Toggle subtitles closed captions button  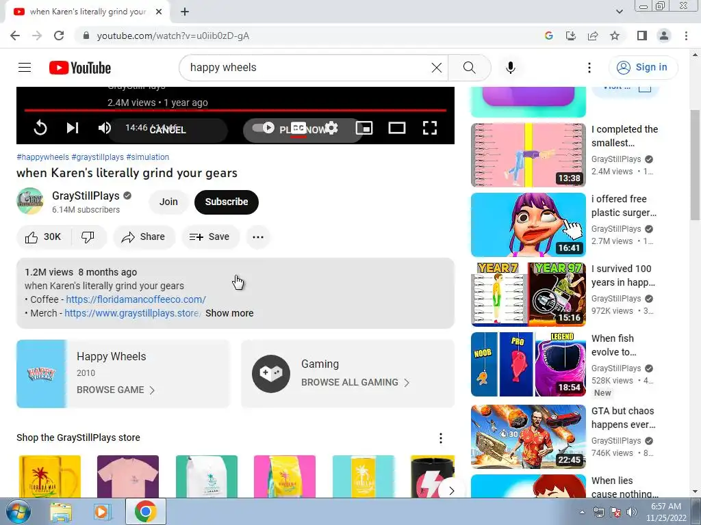298,129
